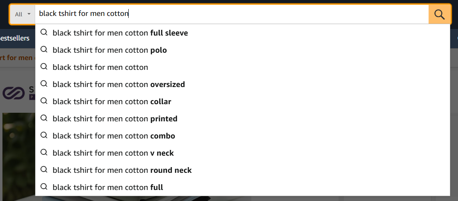Click the magnifier icon beside 'full sleeve'
Image resolution: width=458 pixels, height=201 pixels.
pyautogui.click(x=44, y=32)
